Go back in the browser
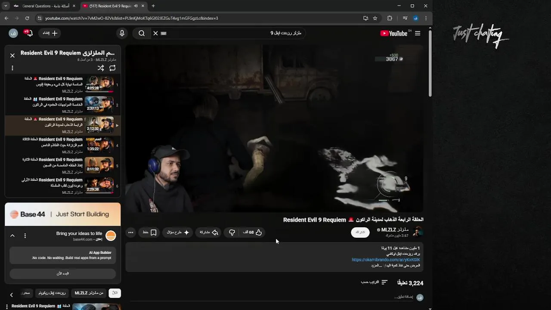 pos(6,18)
